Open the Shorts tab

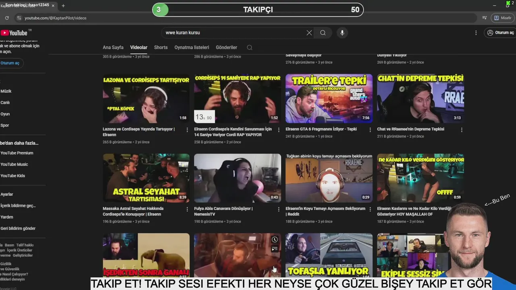(x=161, y=48)
